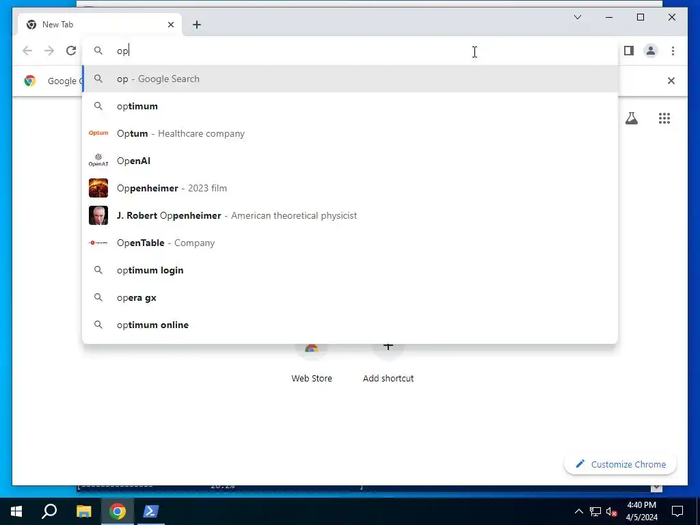
Task: Click the Oppenheimer film thumbnail
Action: [98, 188]
